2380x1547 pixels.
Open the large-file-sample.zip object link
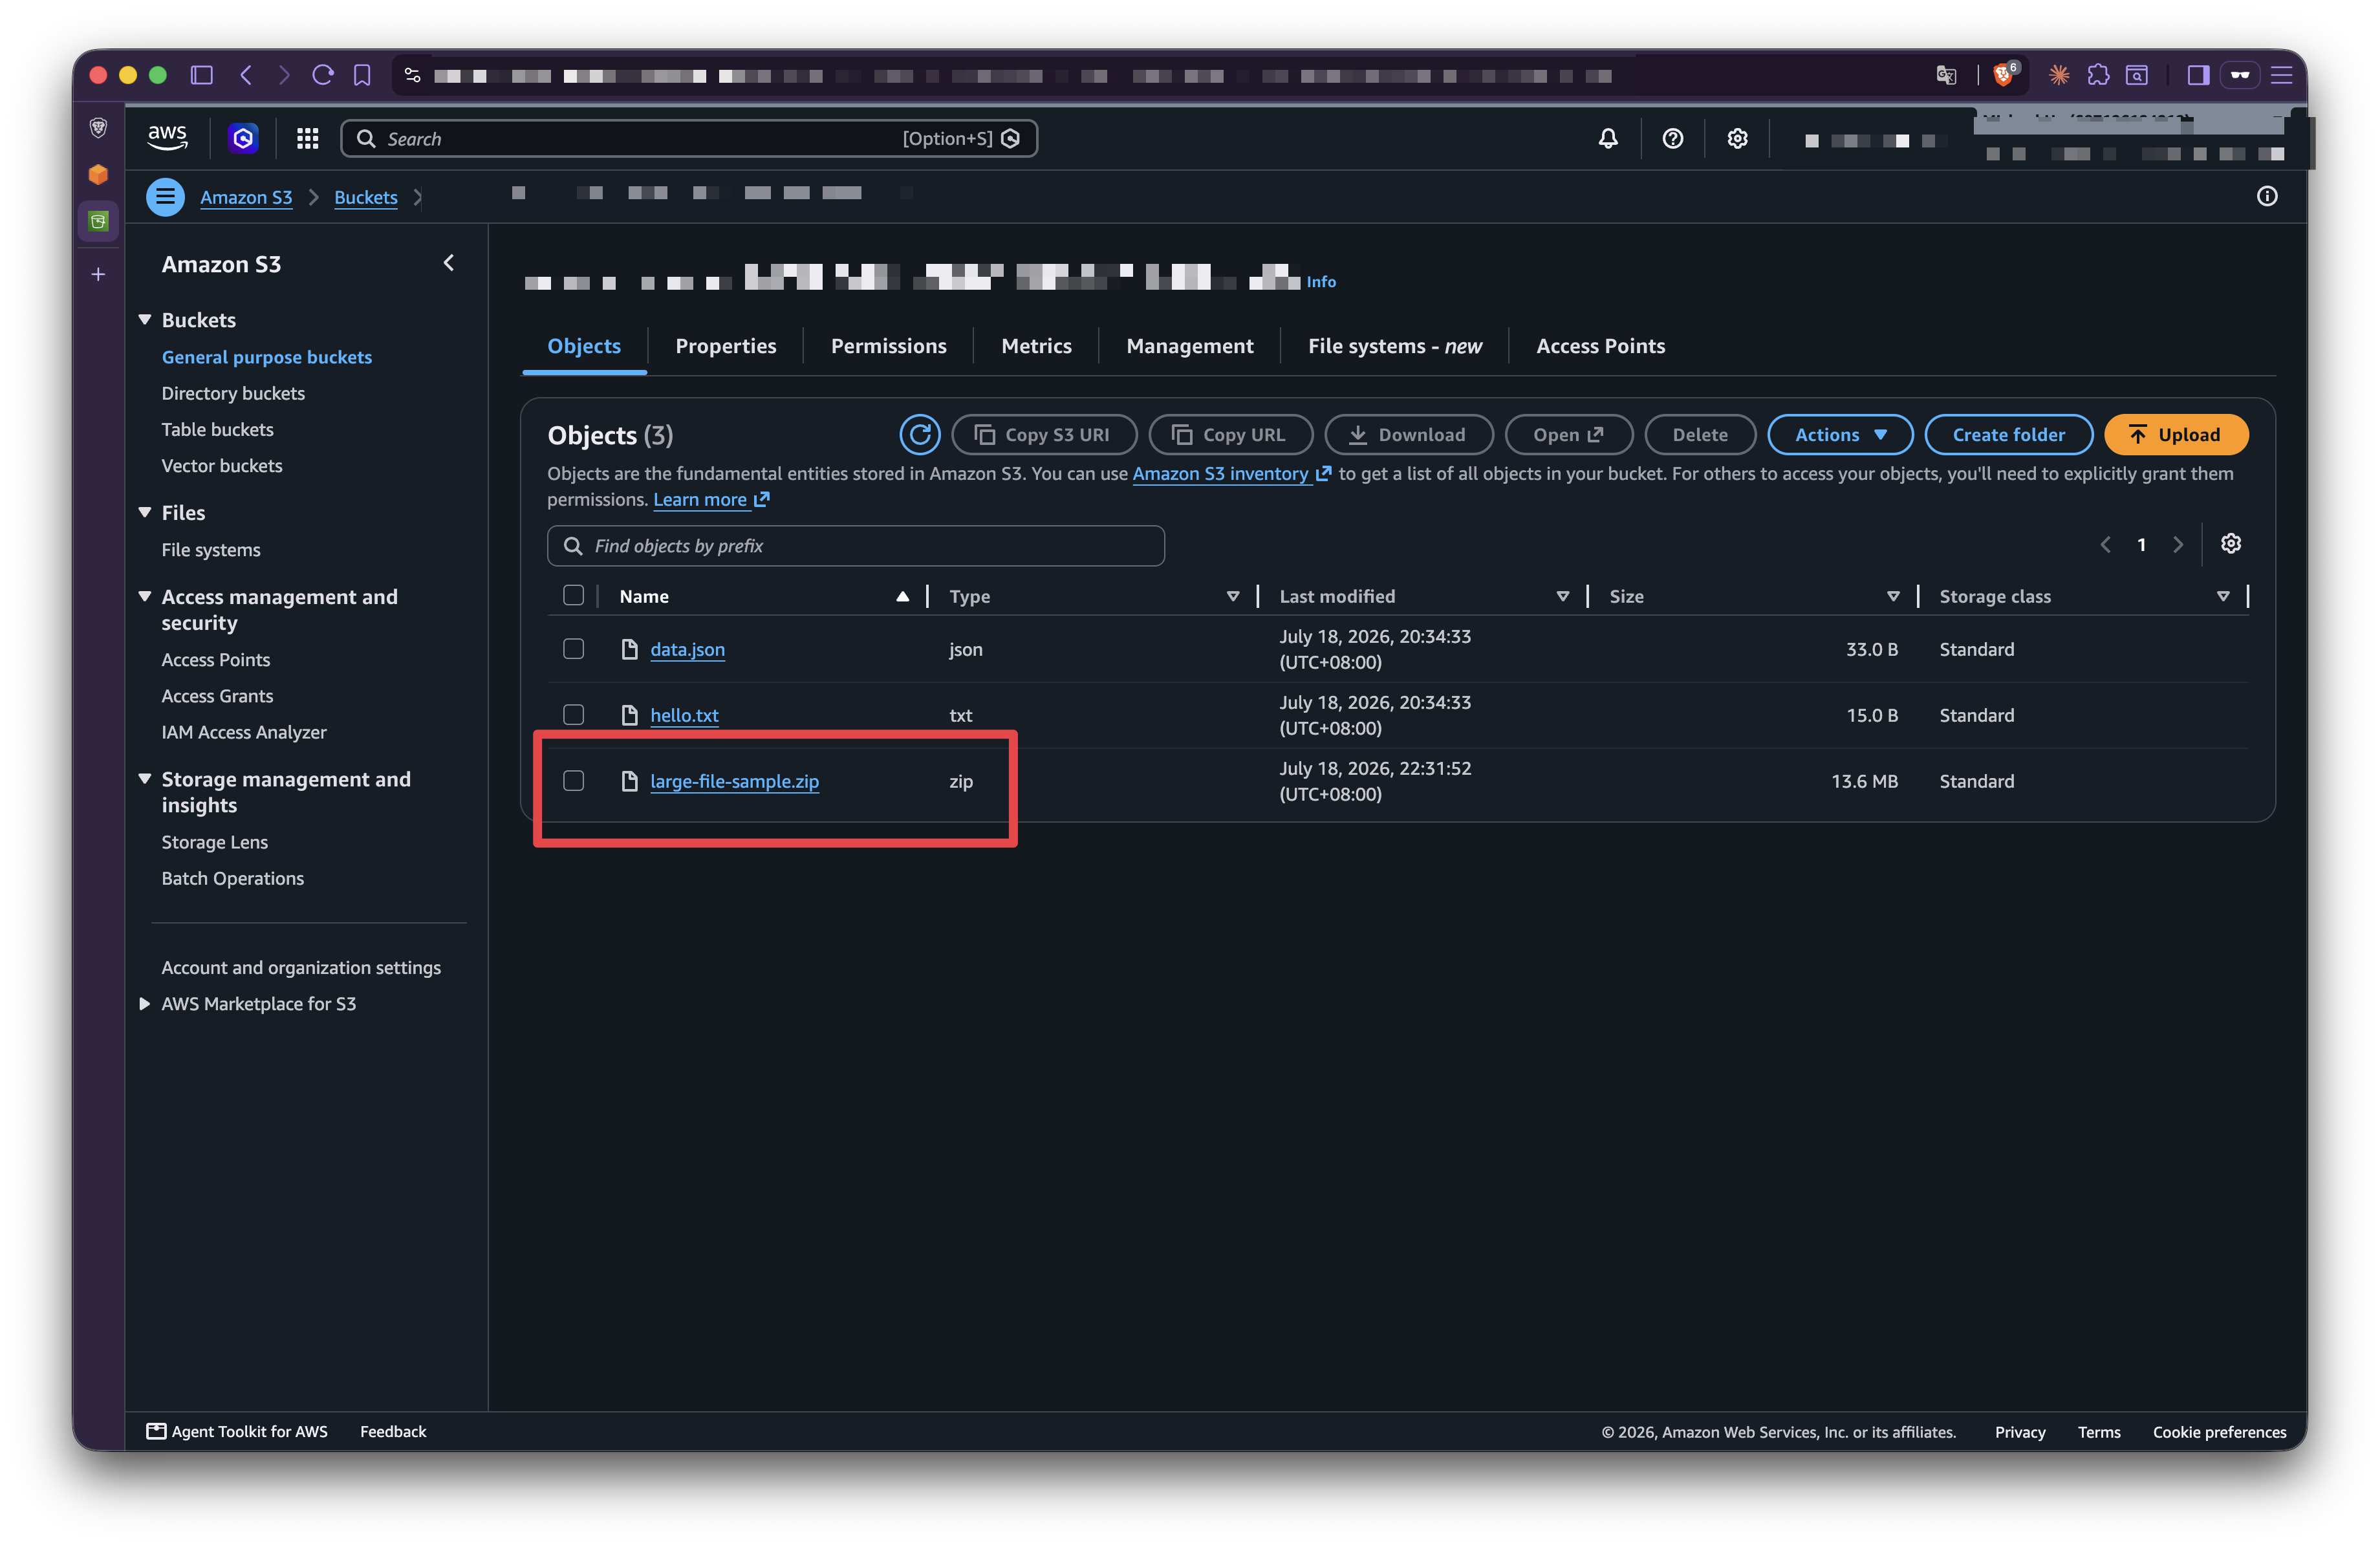click(x=734, y=781)
